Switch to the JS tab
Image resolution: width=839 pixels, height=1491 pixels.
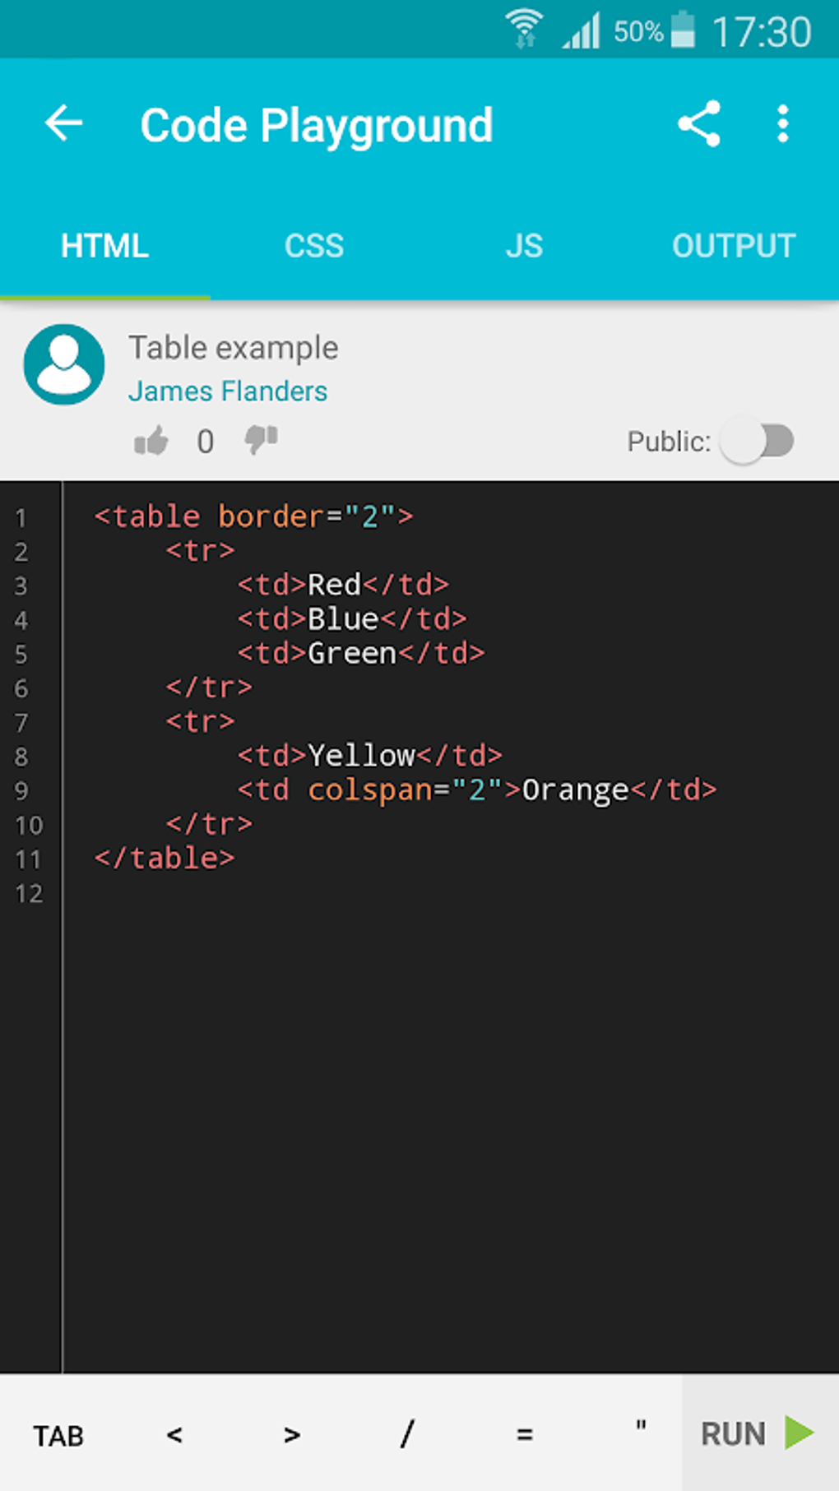(x=524, y=245)
